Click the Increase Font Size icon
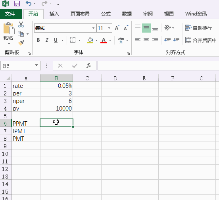The height and width of the screenshot is (200, 219). [117, 28]
